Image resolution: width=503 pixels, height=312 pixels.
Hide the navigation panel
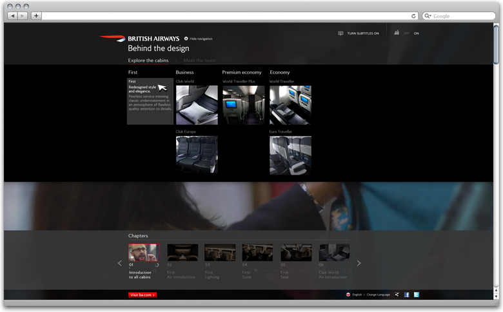[x=198, y=39]
